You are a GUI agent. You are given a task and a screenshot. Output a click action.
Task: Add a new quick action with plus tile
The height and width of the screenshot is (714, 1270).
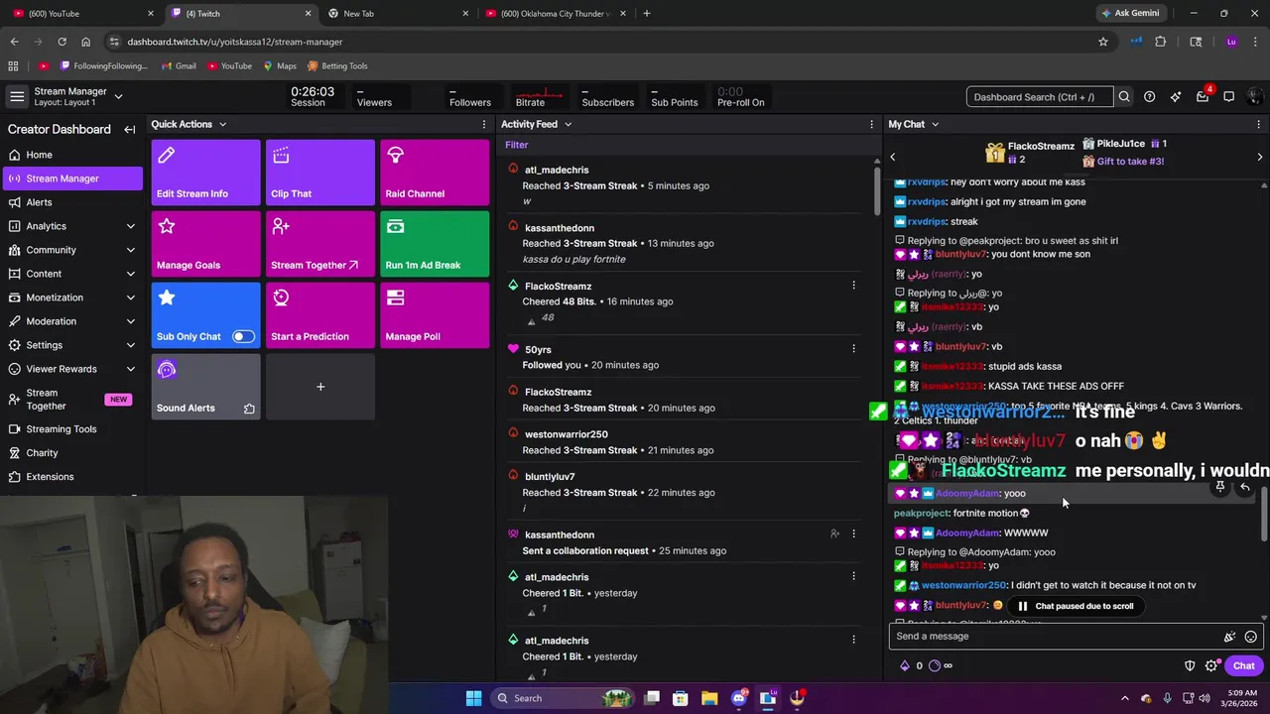[320, 387]
